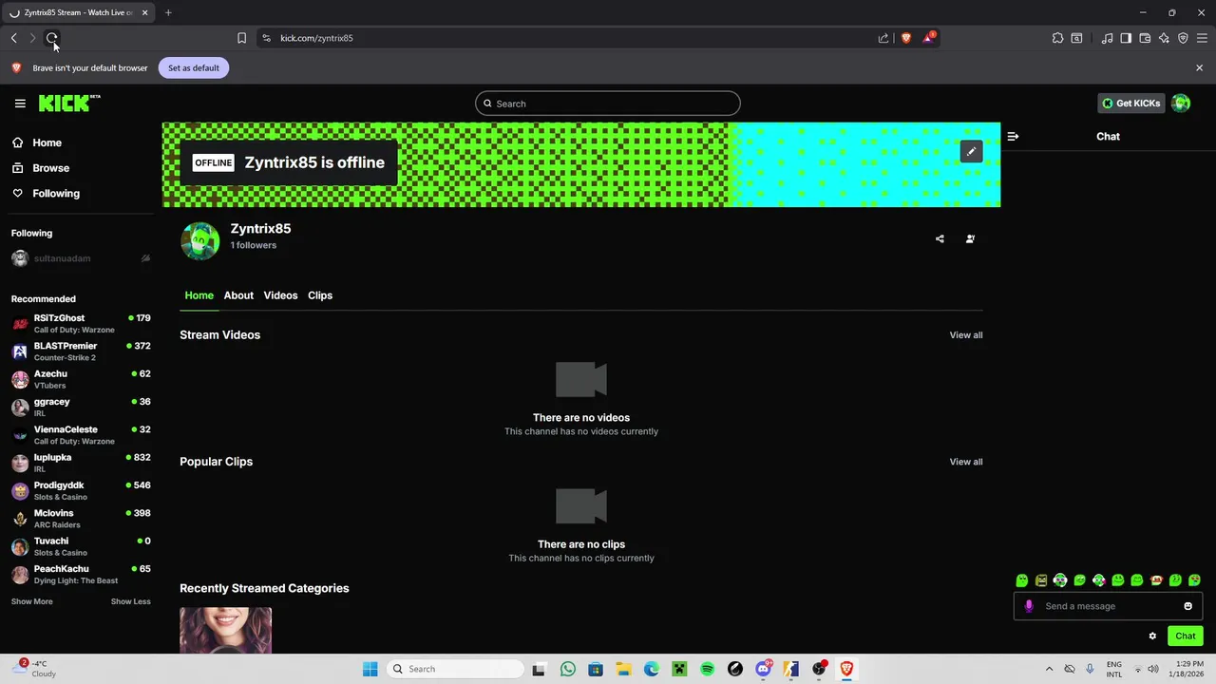The height and width of the screenshot is (684, 1216).
Task: Click the purple microphone icon in chat
Action: 1029,606
